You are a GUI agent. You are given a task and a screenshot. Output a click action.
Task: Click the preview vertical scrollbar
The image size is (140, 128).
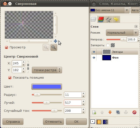click(55, 25)
